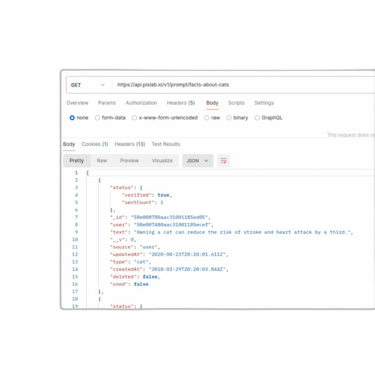Click the text wrap icon beside JSON dropdown

pyautogui.click(x=223, y=161)
